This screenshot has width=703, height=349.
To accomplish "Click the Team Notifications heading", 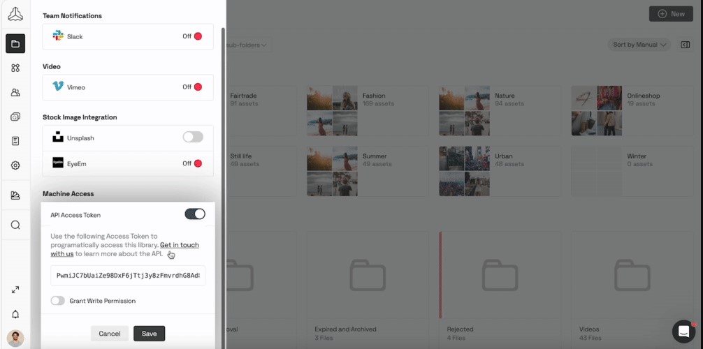I will (x=72, y=15).
